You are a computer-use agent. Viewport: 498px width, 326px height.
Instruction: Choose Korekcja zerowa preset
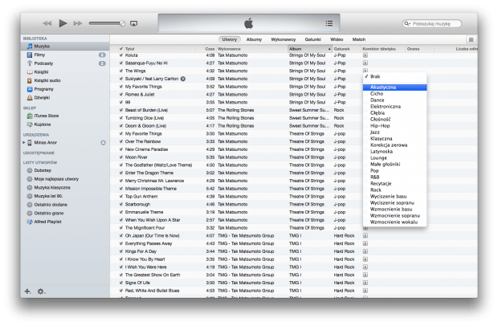pyautogui.click(x=394, y=145)
